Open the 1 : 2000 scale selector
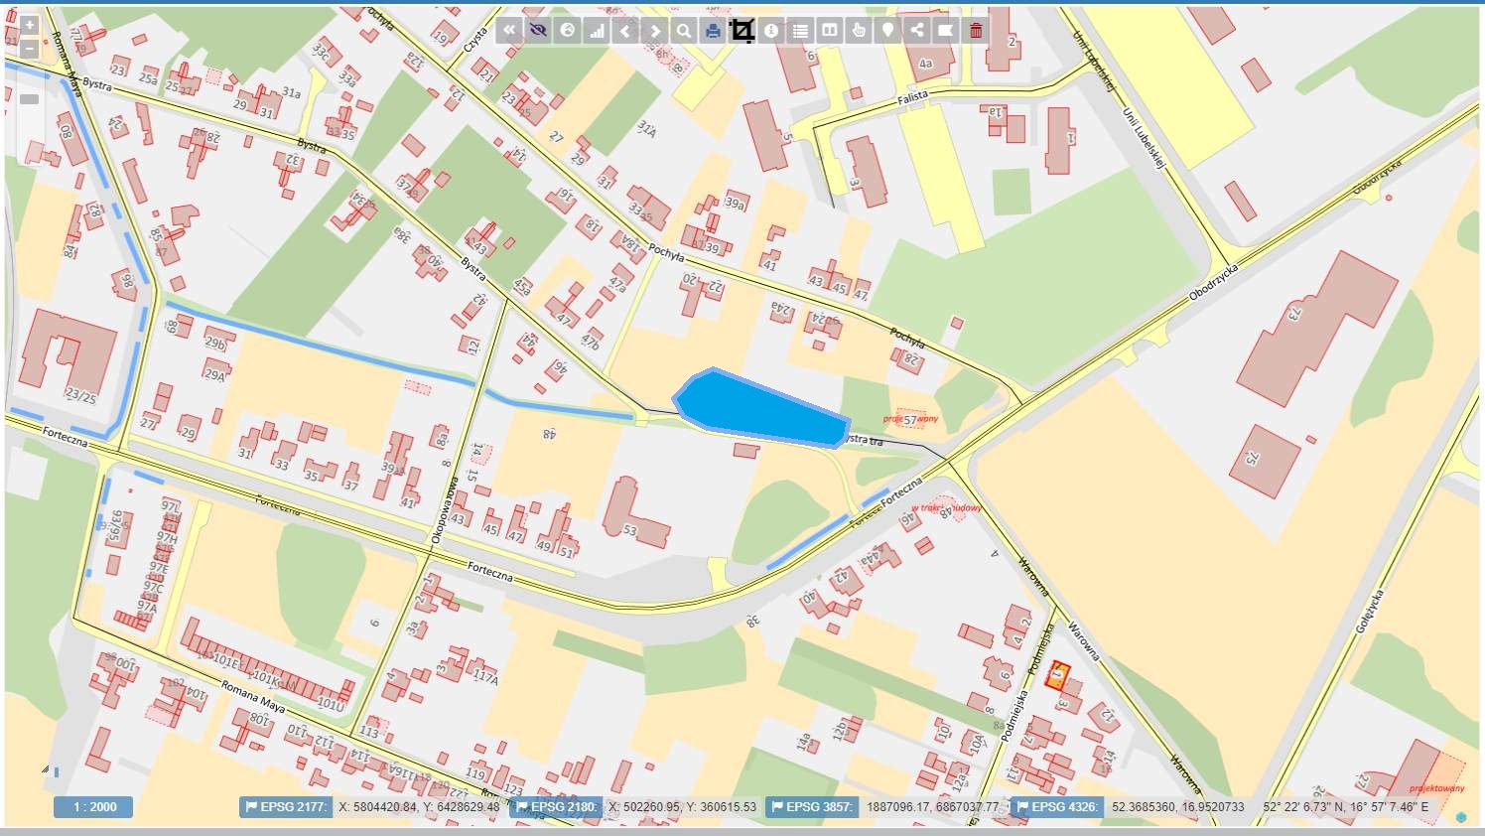Screen dimensions: 1485x836 (x=93, y=807)
